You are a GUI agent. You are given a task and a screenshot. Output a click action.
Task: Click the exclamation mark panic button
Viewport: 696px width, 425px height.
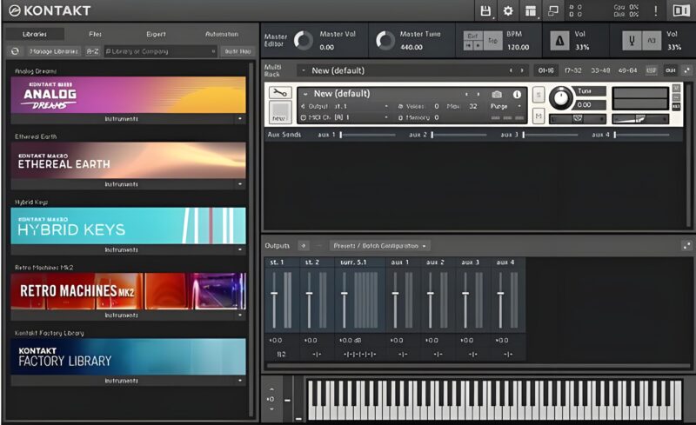tap(656, 10)
